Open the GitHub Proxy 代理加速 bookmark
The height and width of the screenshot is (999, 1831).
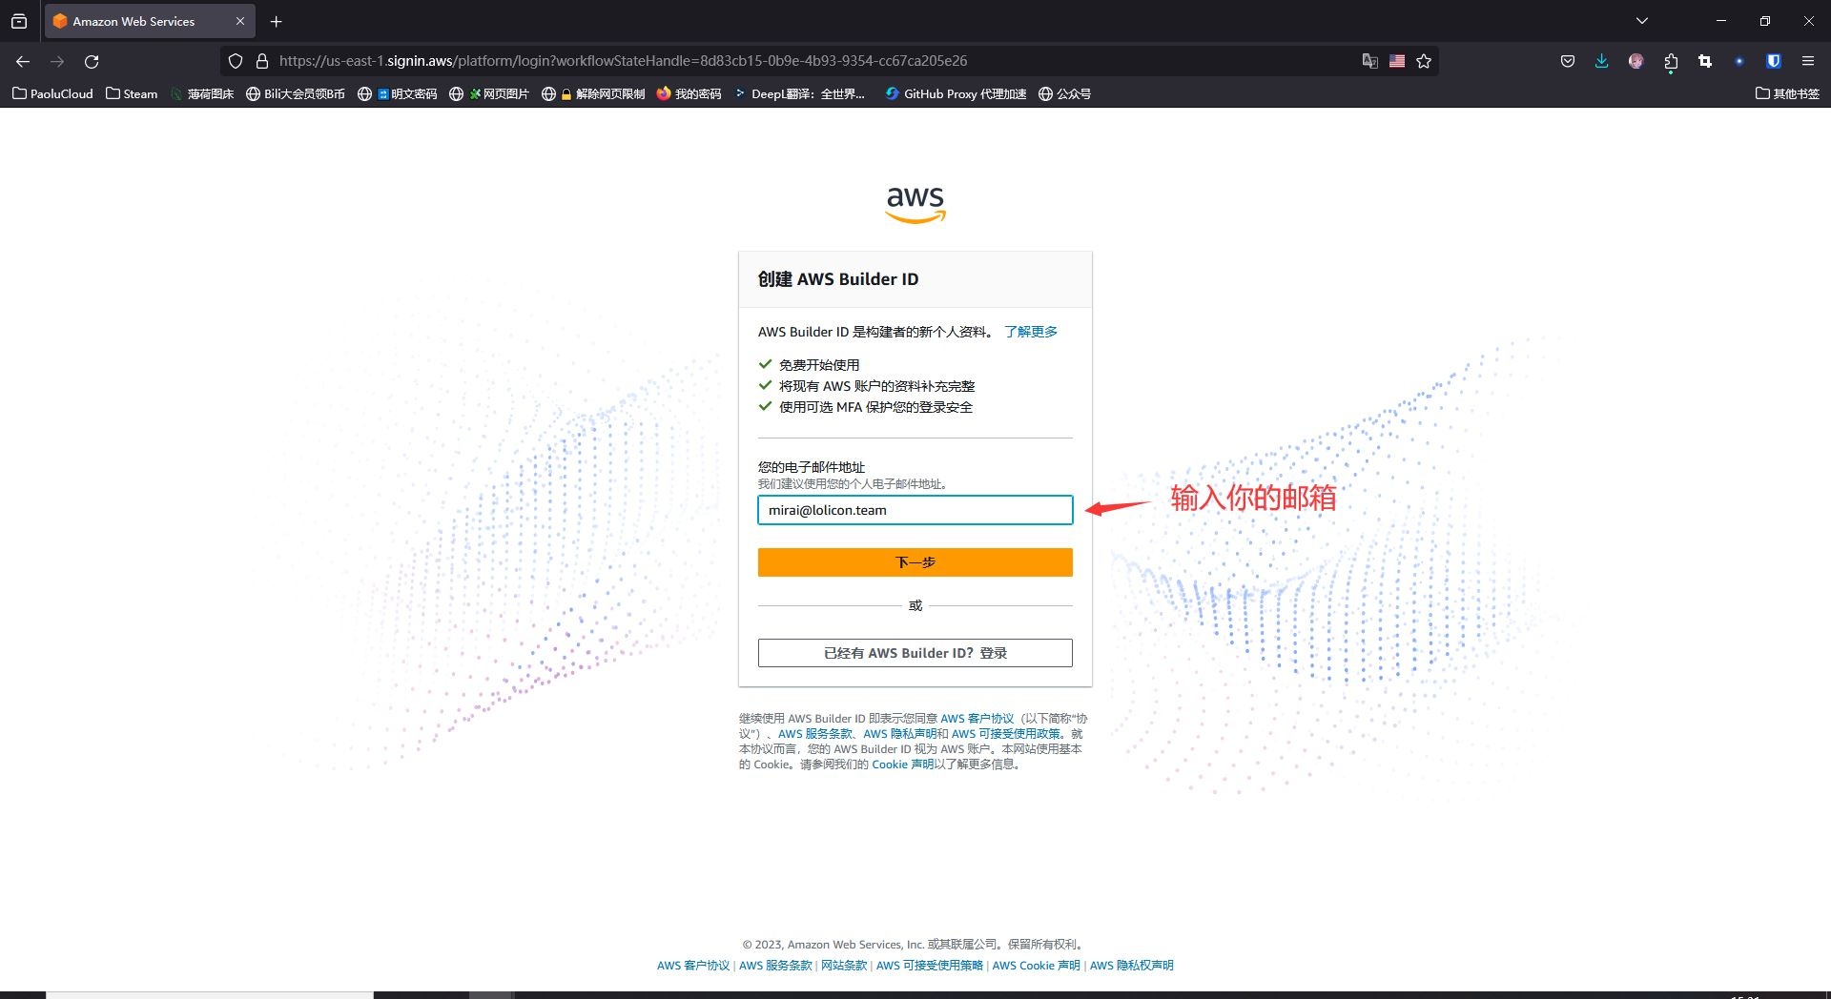click(x=956, y=93)
